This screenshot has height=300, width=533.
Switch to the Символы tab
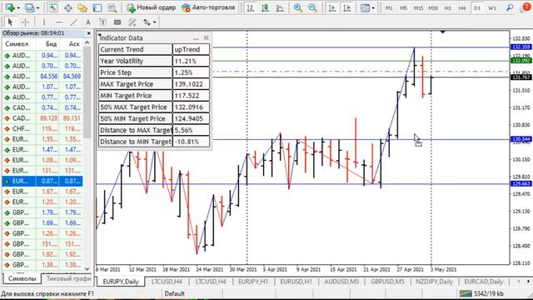pos(22,278)
